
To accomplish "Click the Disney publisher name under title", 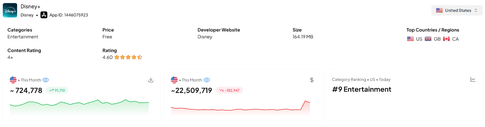I will 27,15.
